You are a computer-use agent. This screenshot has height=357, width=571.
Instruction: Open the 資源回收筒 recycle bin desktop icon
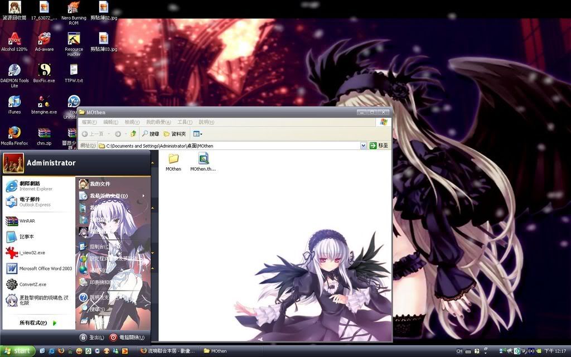[14, 11]
